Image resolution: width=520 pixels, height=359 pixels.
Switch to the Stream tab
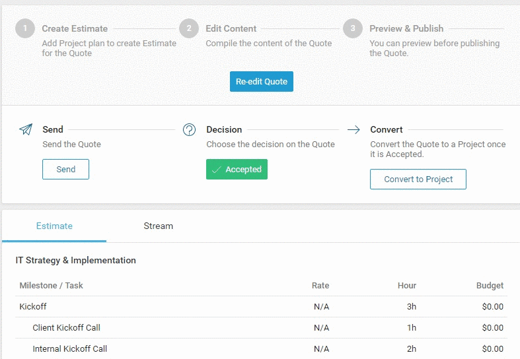click(159, 226)
